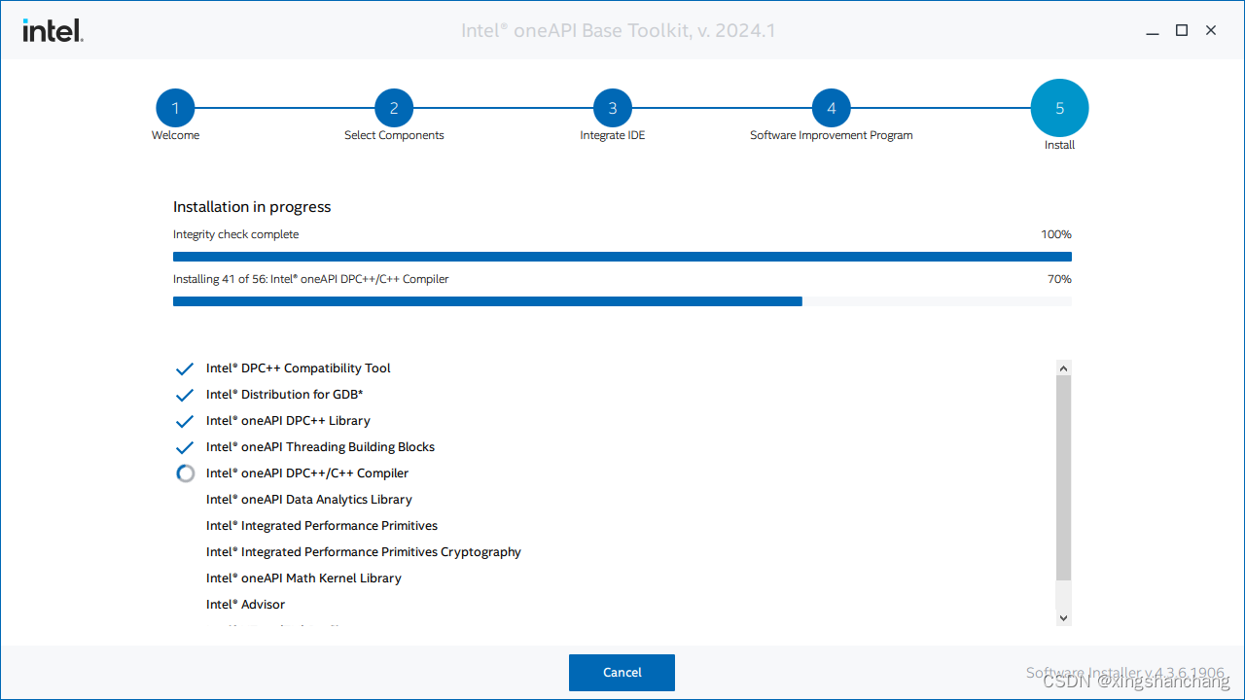Click Intel Distribution for GDB text

(x=285, y=395)
